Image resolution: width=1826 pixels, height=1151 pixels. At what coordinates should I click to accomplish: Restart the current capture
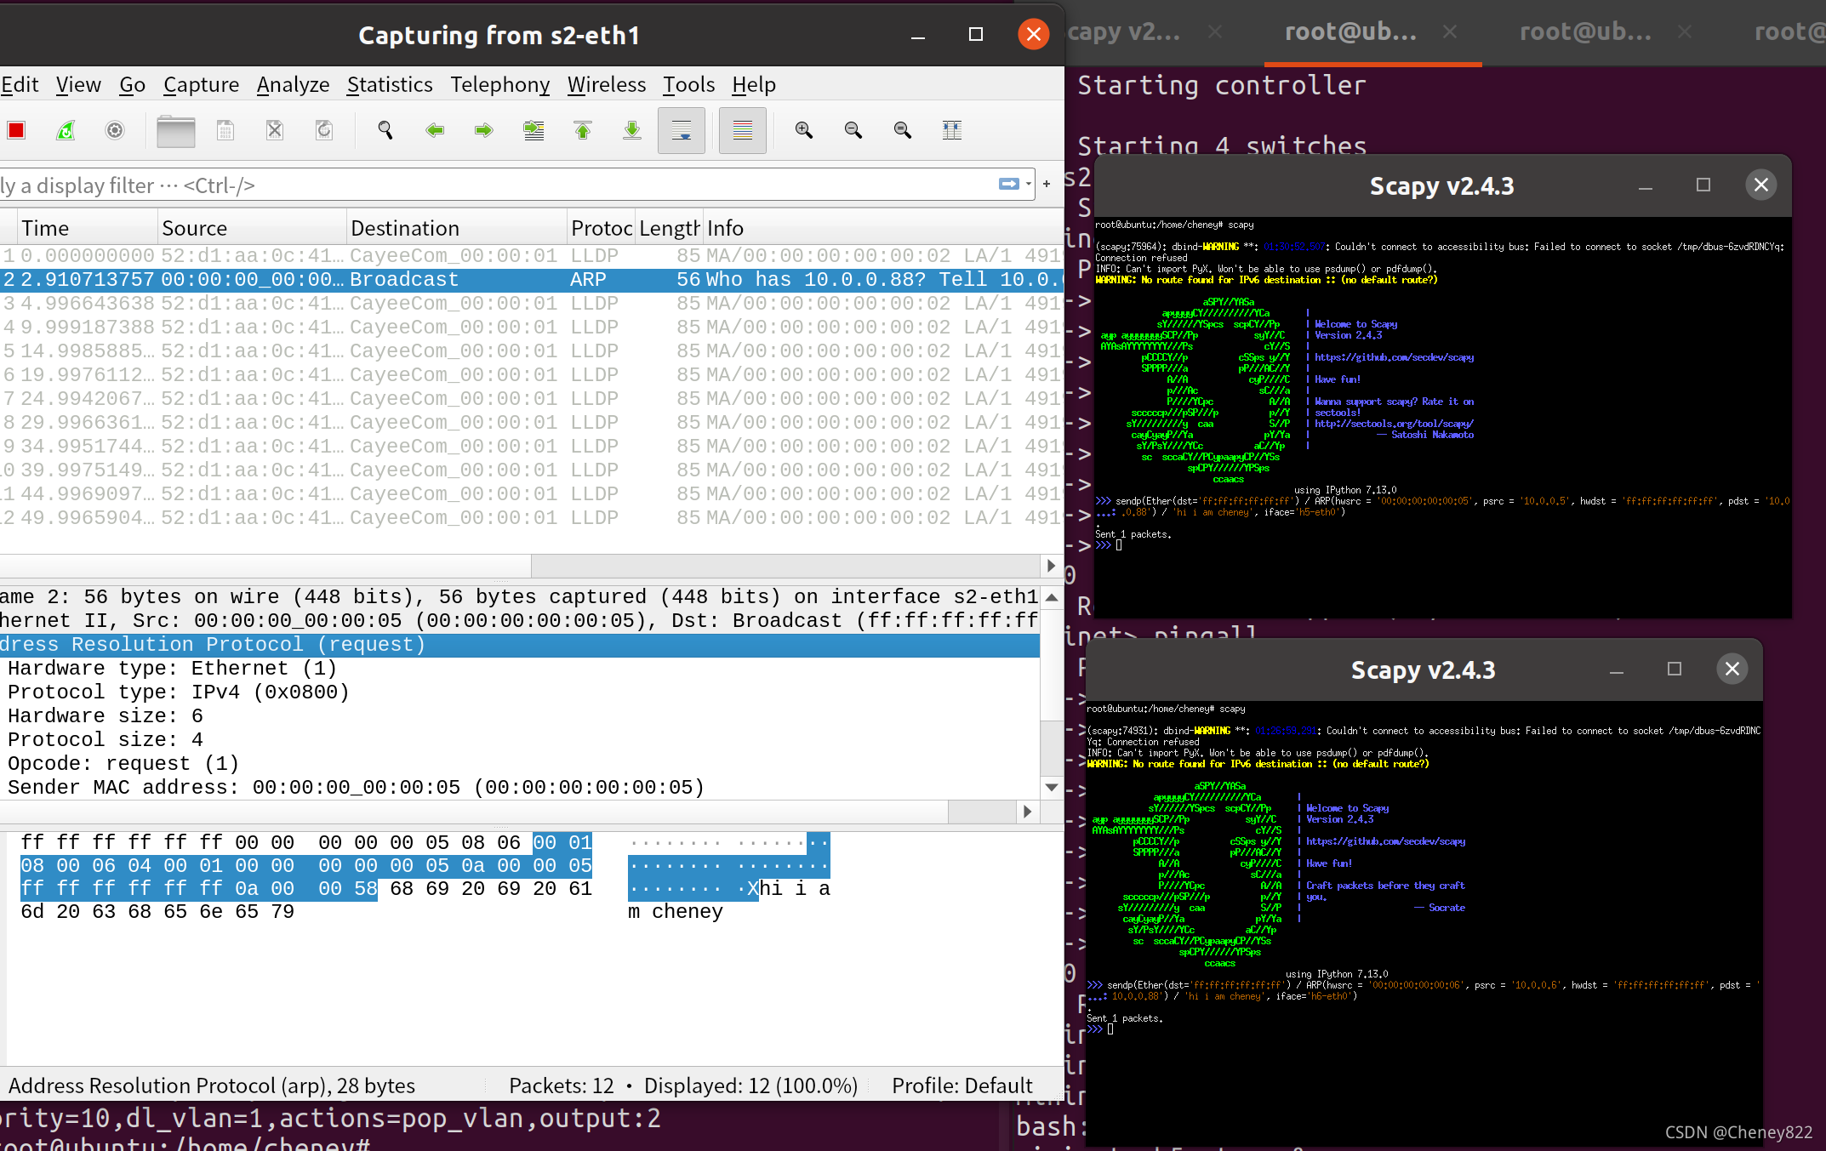tap(66, 130)
